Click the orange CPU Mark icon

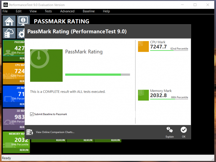tap(143, 46)
